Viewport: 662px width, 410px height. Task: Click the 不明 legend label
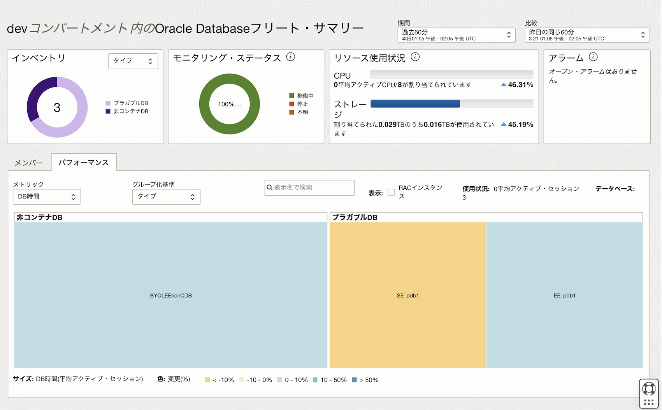(302, 112)
